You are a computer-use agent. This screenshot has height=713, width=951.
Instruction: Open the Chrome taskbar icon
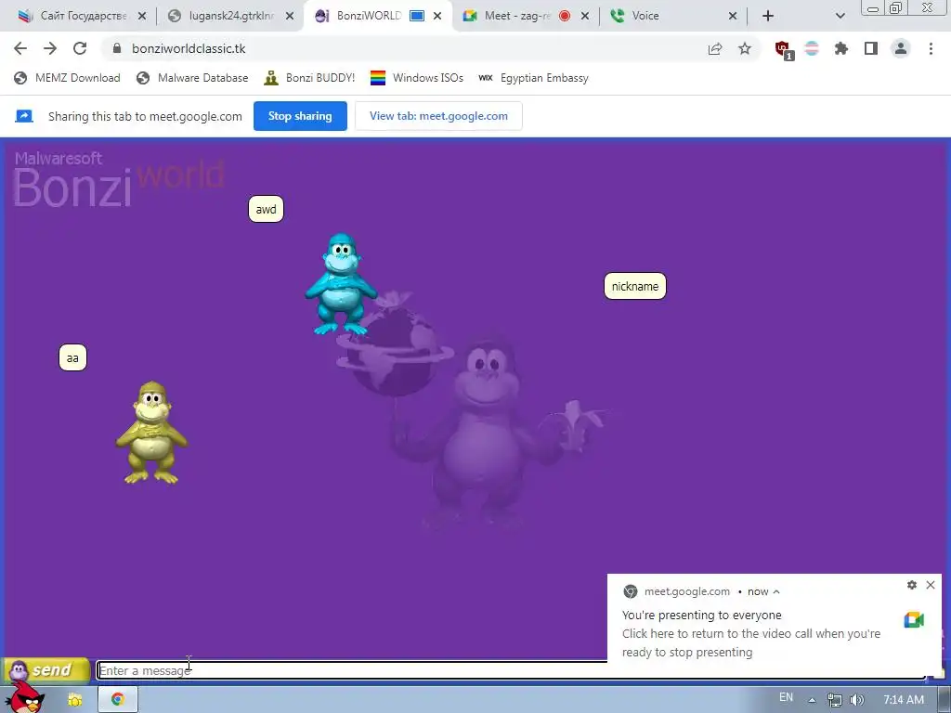(x=118, y=700)
